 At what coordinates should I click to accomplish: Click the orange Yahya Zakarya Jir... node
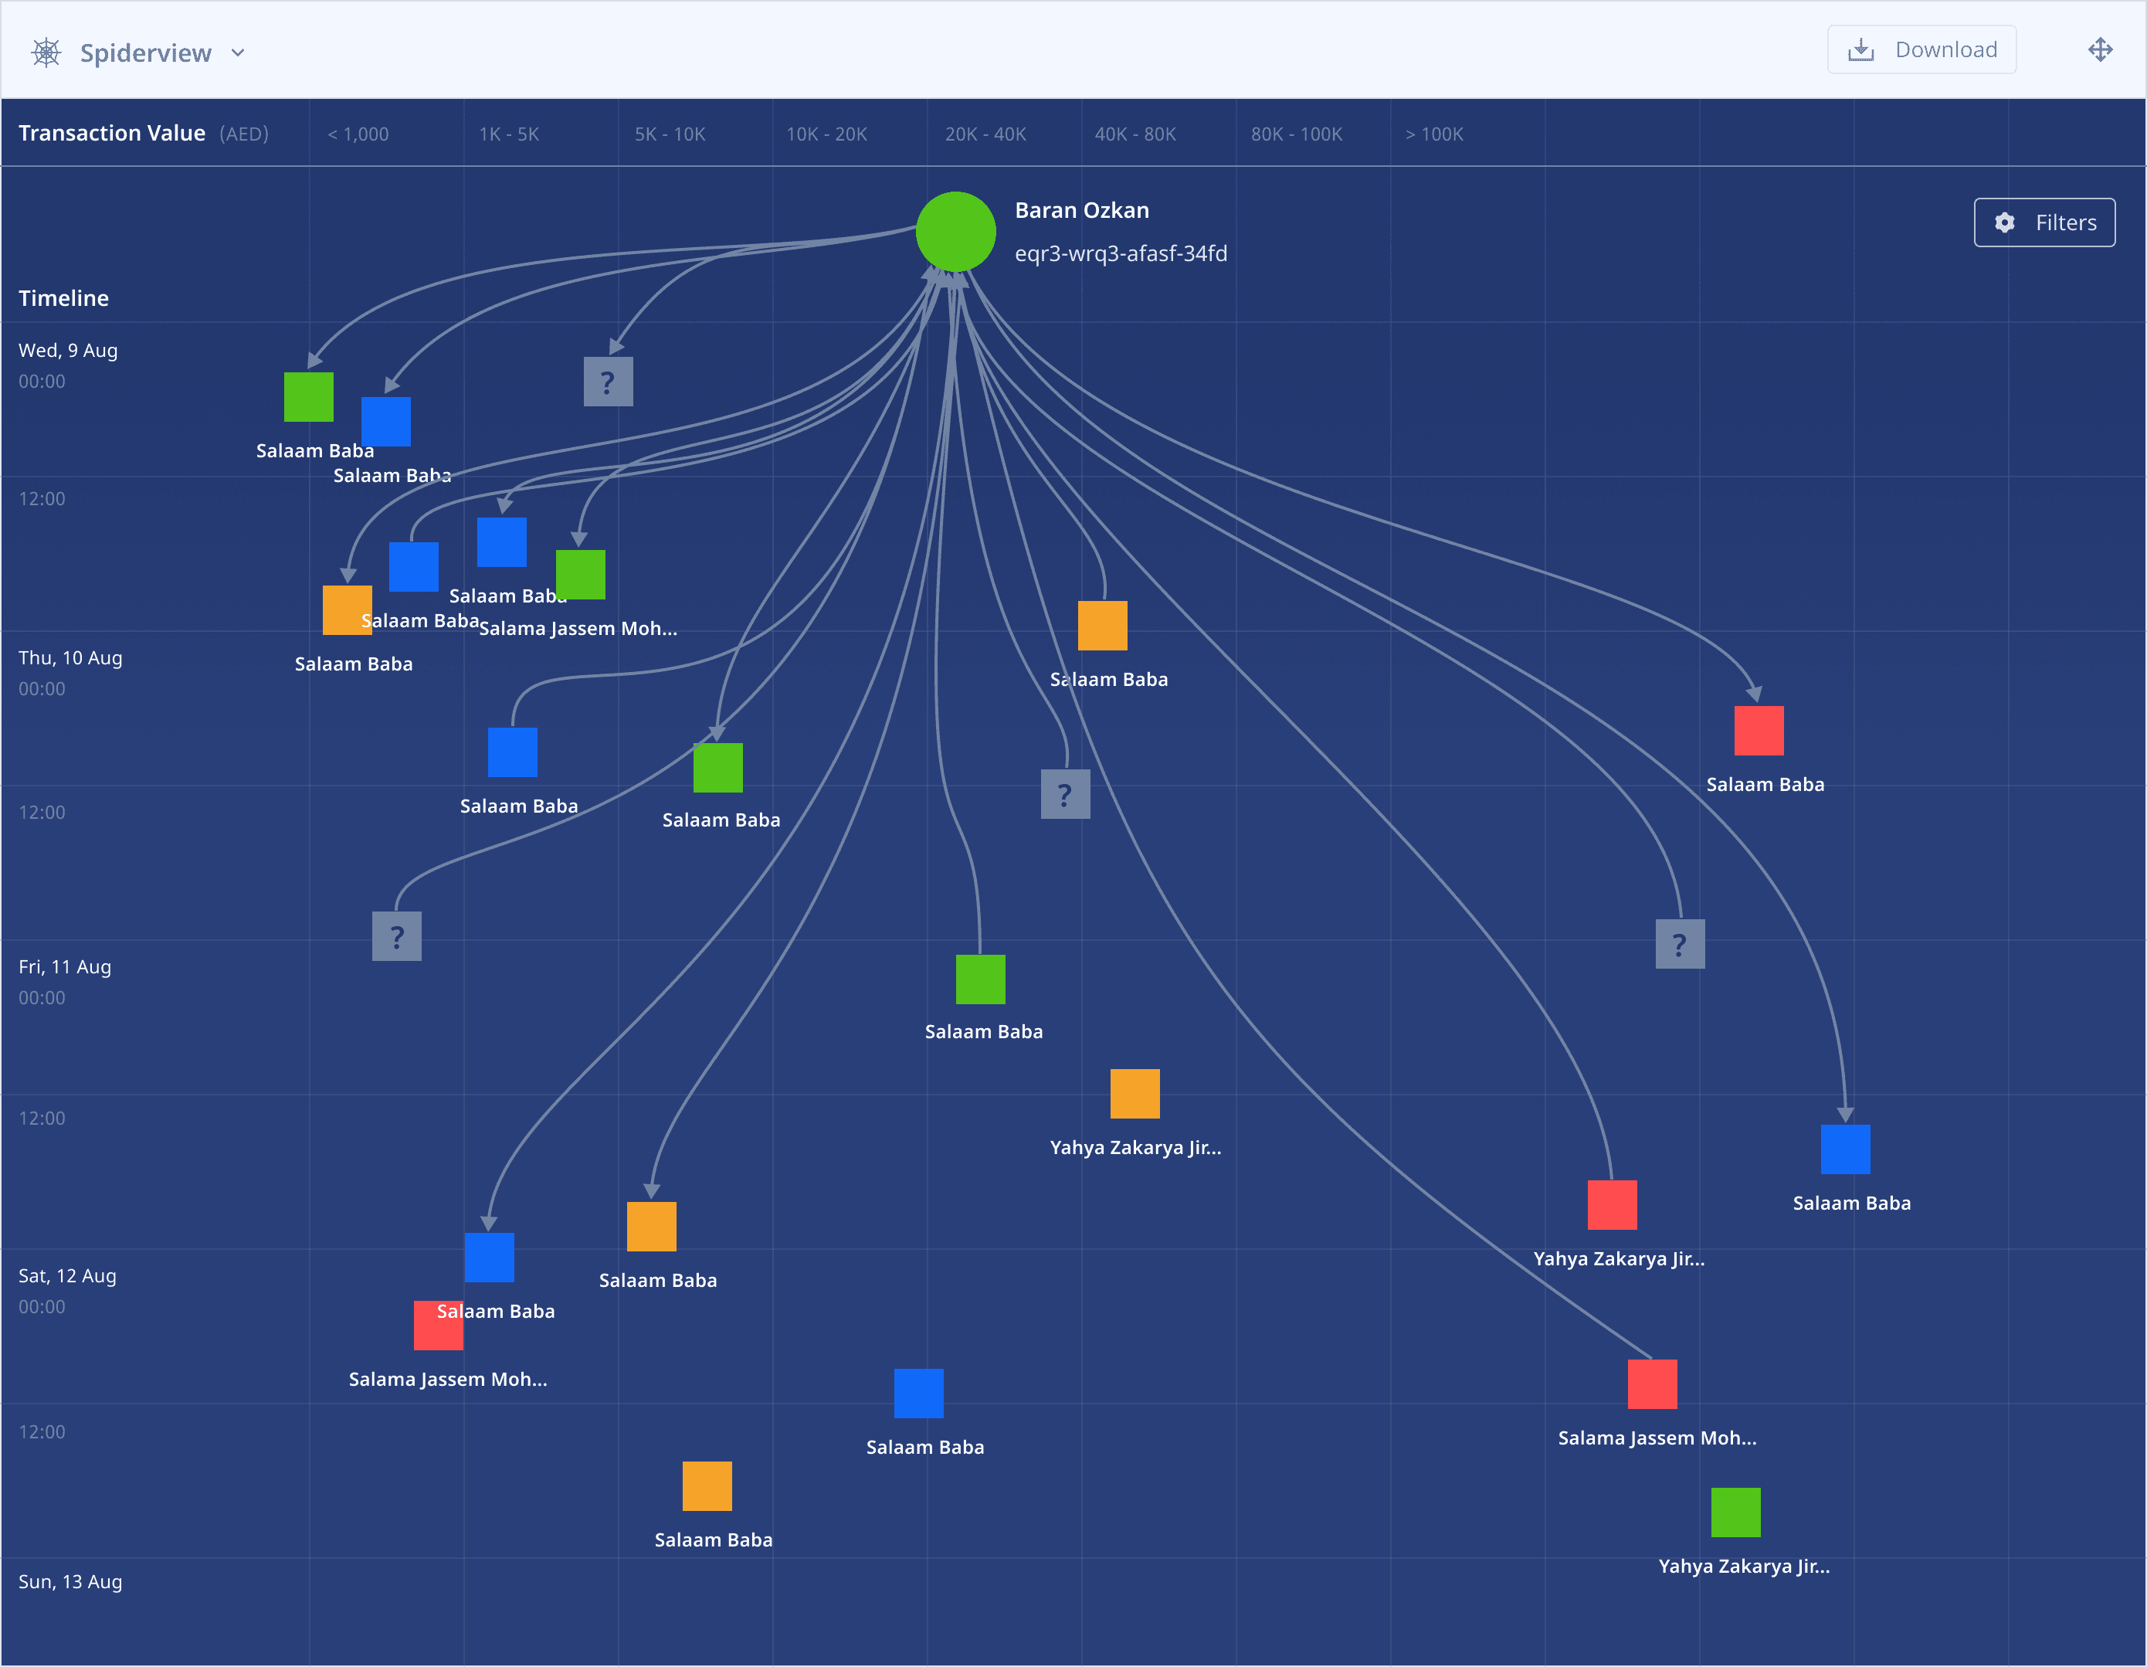(x=1135, y=1094)
